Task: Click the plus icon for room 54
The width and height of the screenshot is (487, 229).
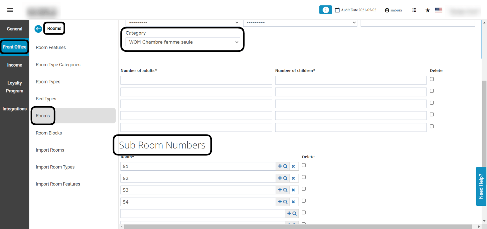Action: [280, 202]
